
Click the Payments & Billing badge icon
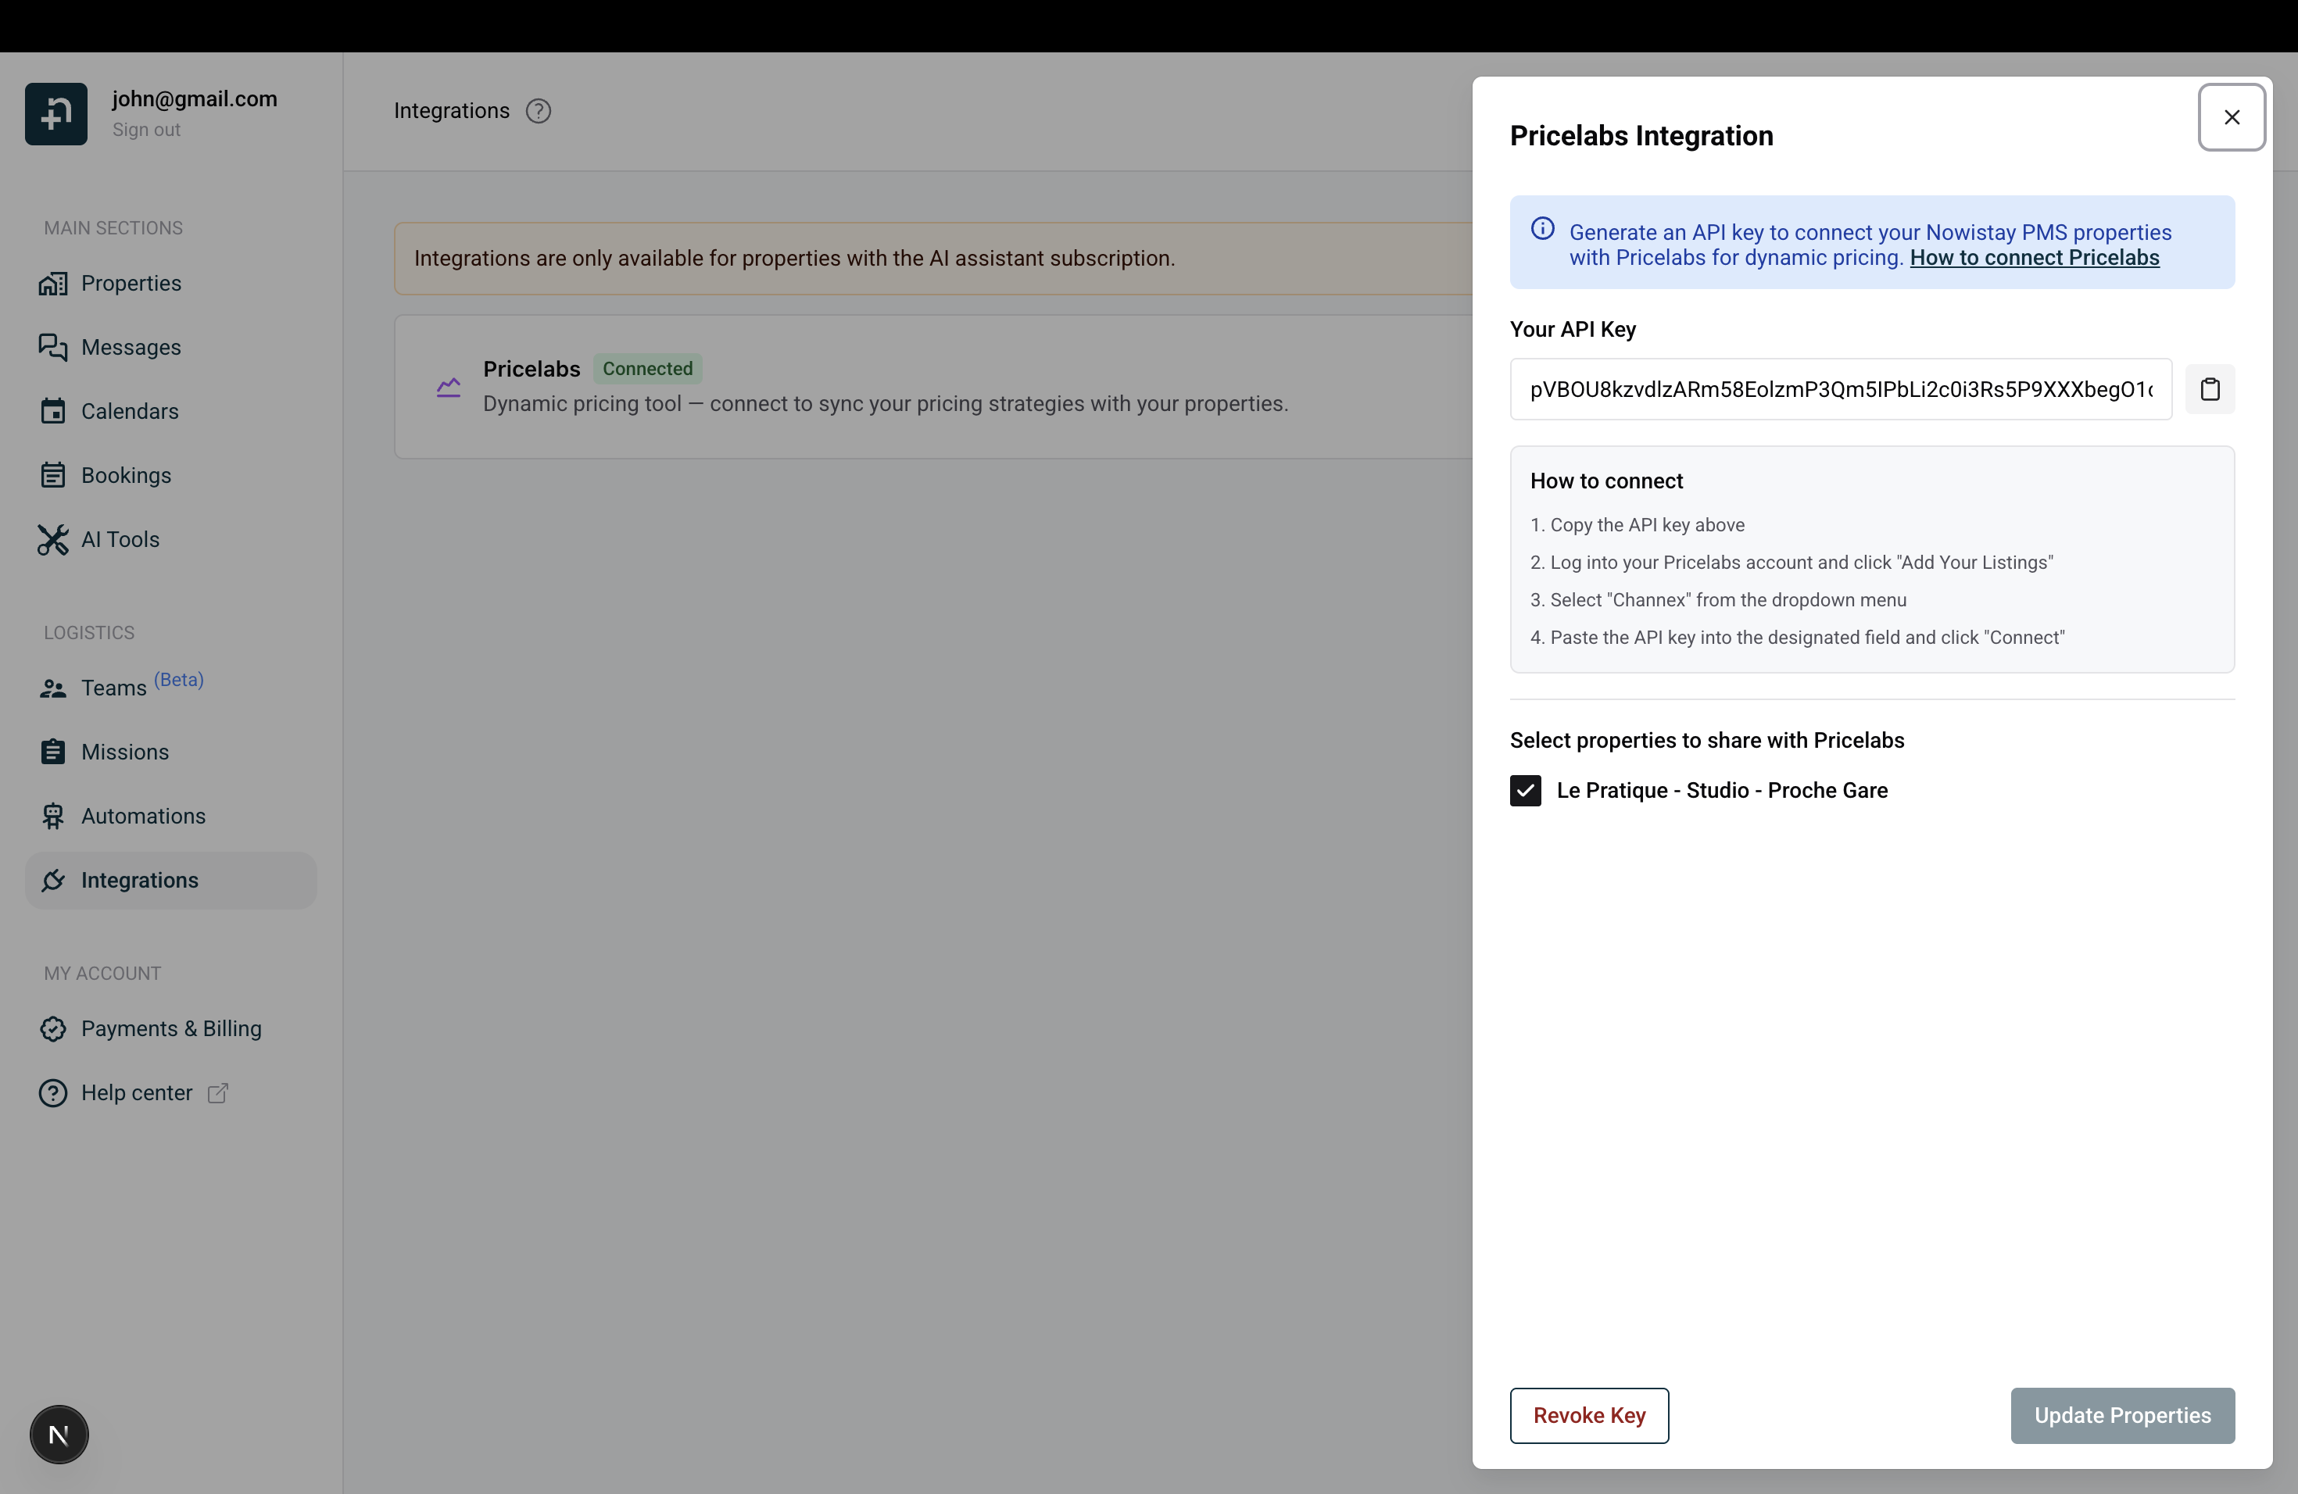coord(53,1029)
